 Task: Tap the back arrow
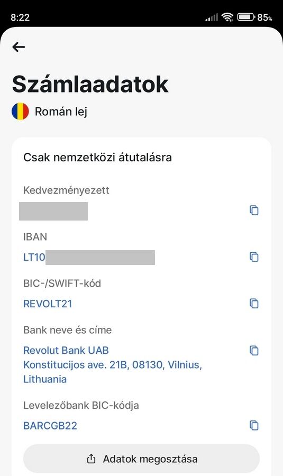(19, 47)
